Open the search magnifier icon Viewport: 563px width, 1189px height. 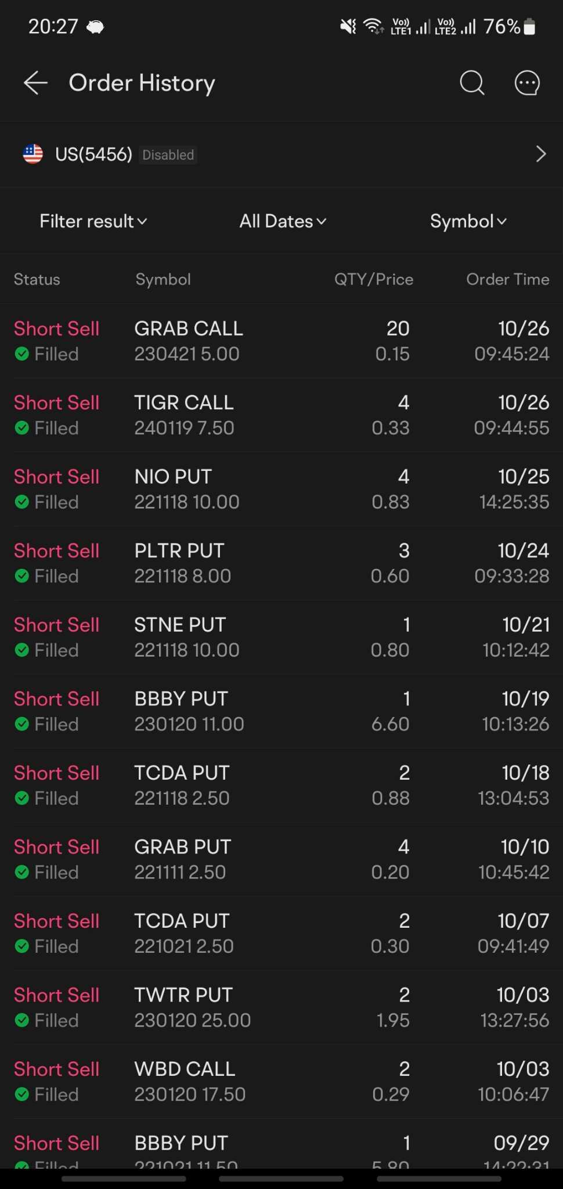click(x=472, y=83)
